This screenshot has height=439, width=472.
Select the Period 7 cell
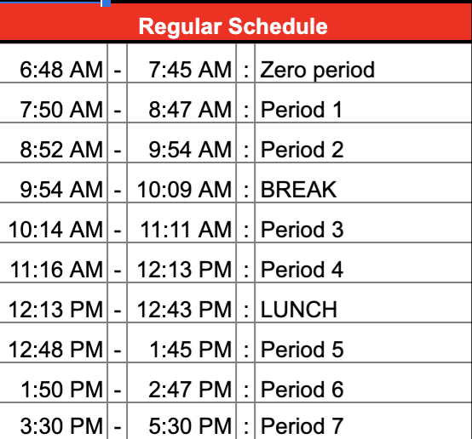tap(363, 421)
